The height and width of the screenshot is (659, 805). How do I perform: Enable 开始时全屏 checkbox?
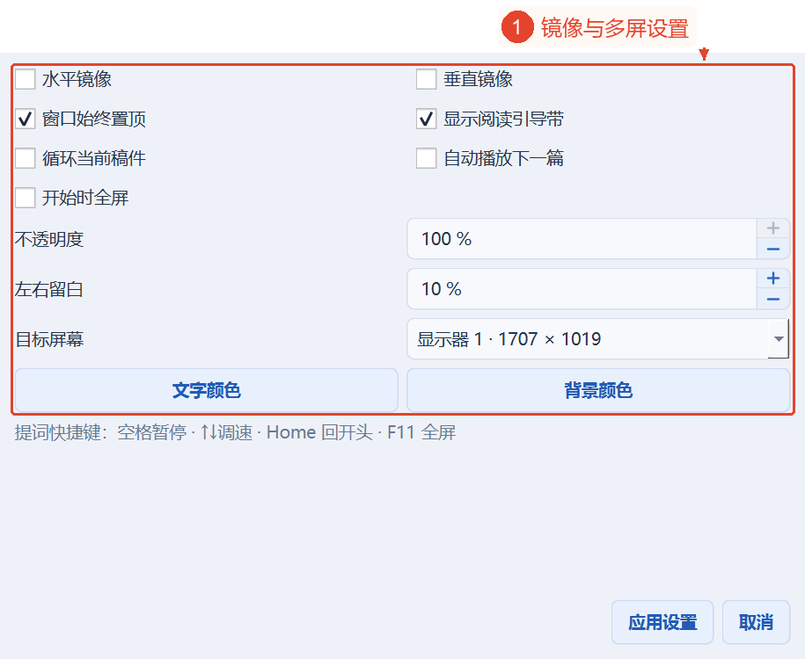26,198
